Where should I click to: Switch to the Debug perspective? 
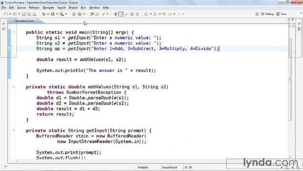(267, 14)
